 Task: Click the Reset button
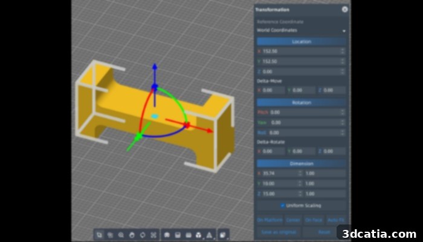tap(325, 232)
